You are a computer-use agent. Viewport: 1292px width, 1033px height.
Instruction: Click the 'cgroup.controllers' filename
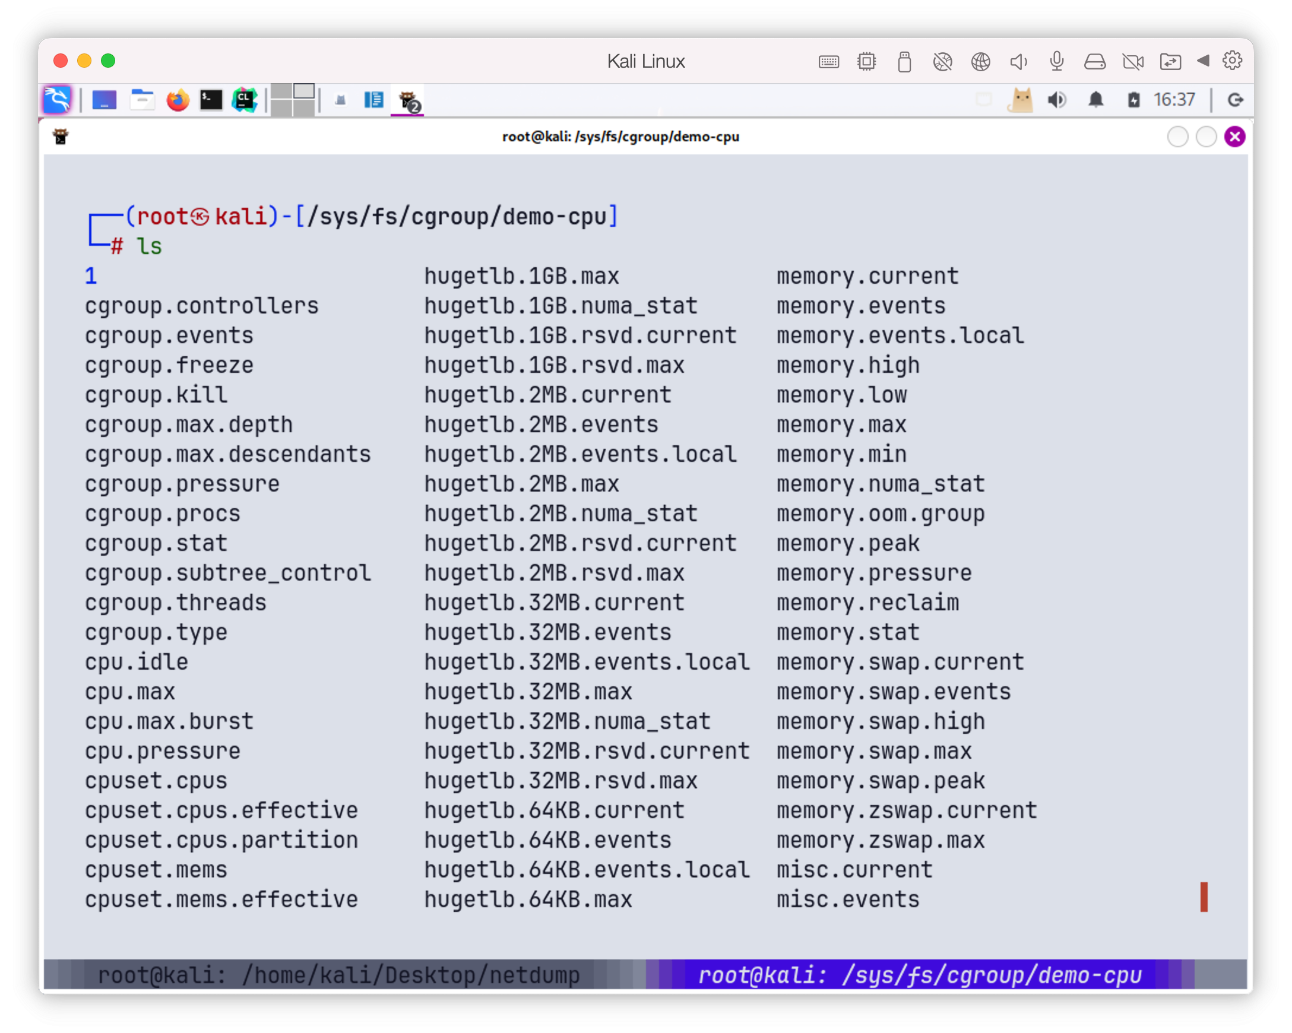[x=201, y=306]
